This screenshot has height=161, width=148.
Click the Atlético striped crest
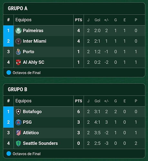(x=18, y=133)
